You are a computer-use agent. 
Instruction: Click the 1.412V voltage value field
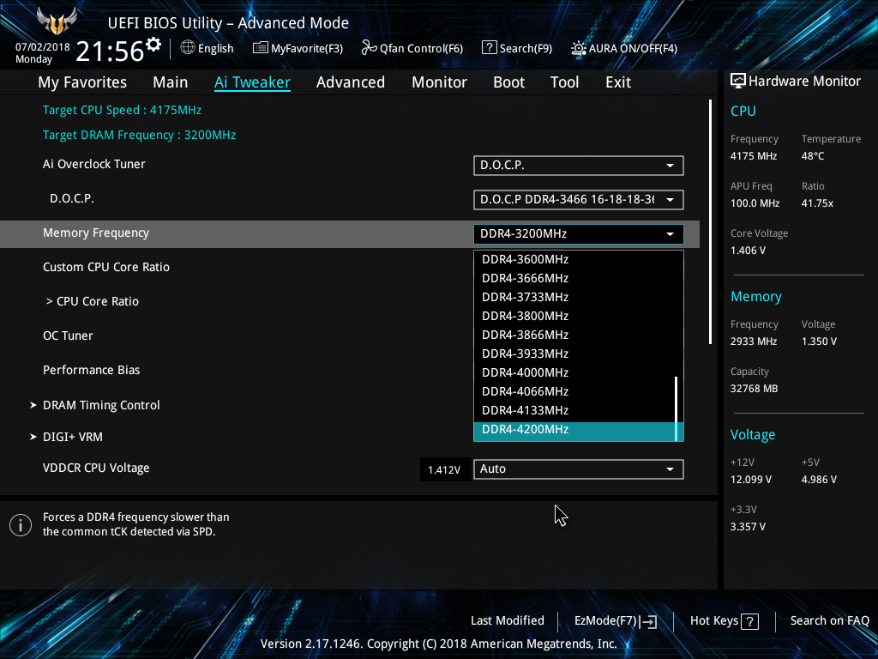click(x=444, y=469)
